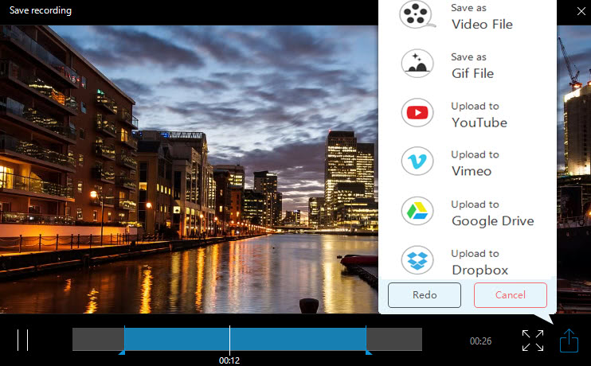Click the blue share/export icon
591x366 pixels.
[569, 341]
